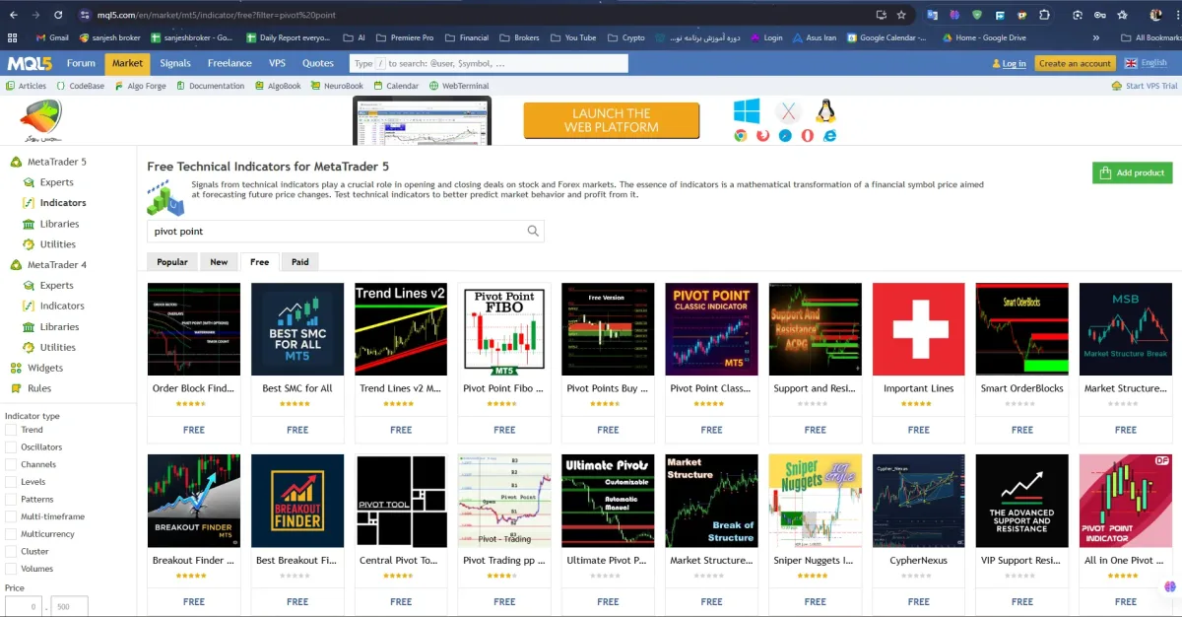Check the Cluster indicator type box
Viewport: 1182px width, 617px height.
pyautogui.click(x=11, y=552)
